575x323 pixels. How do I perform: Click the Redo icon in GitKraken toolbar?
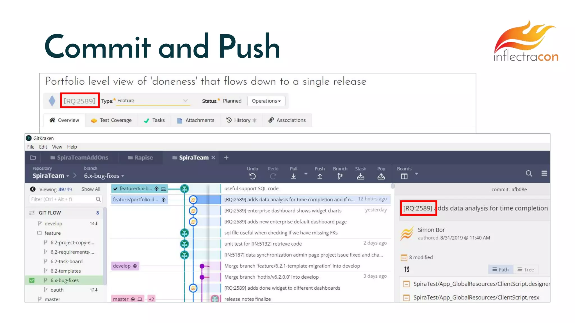click(x=273, y=176)
